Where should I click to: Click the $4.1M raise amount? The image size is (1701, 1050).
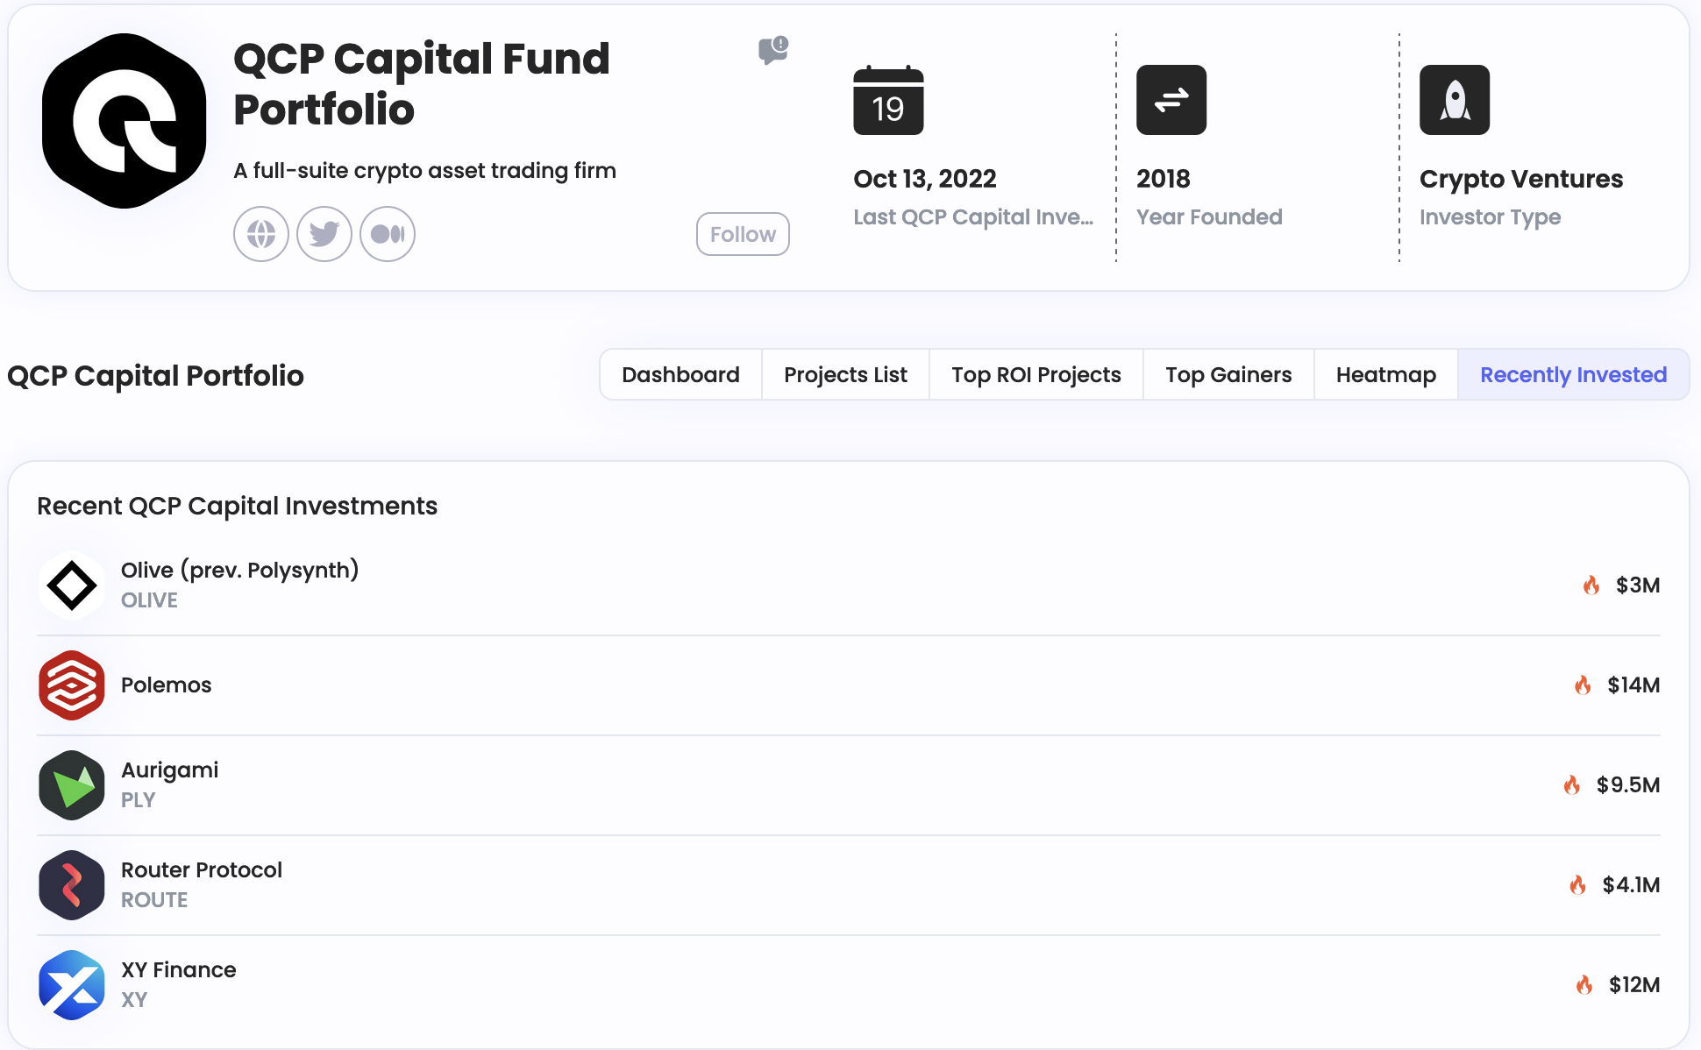1631,885
